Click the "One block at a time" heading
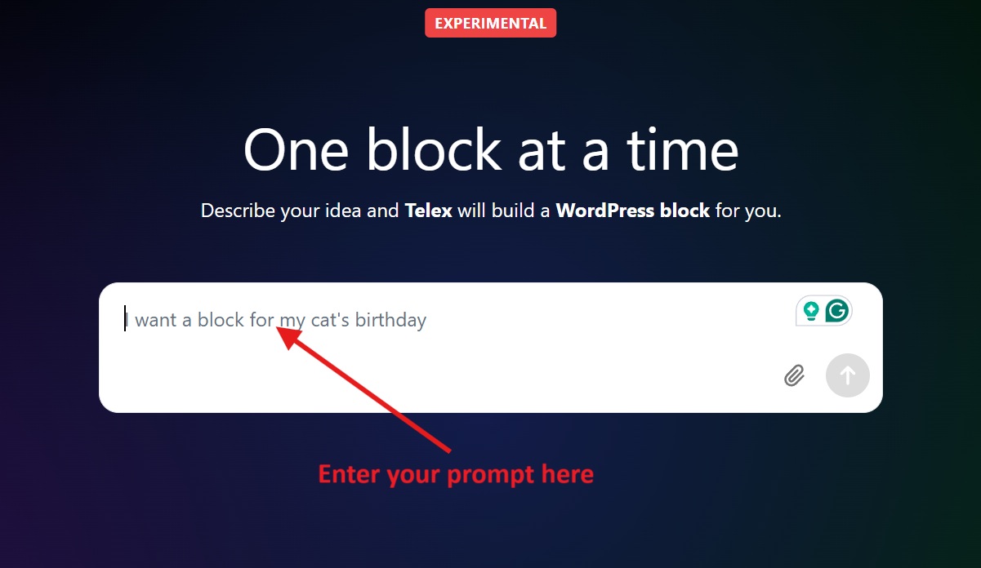 pyautogui.click(x=491, y=149)
